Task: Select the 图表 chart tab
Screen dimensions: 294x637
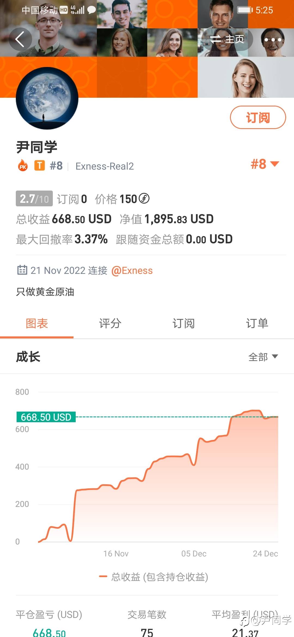Action: (x=37, y=323)
